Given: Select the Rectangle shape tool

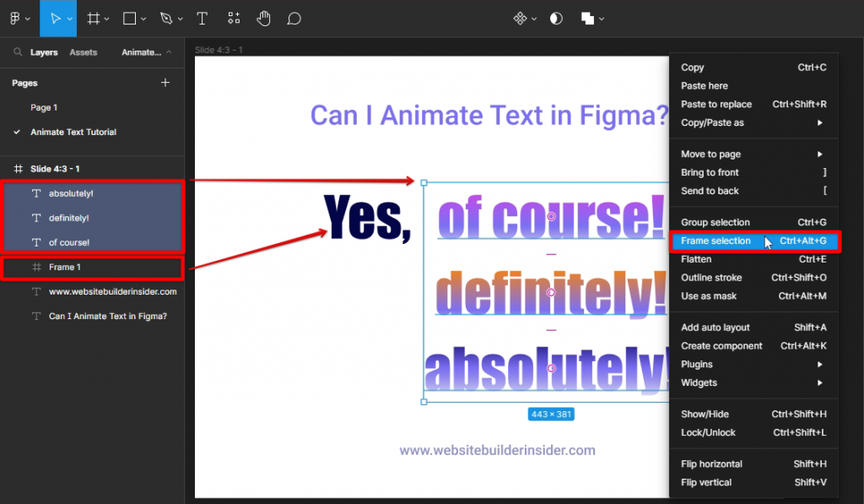Looking at the screenshot, I should point(129,19).
